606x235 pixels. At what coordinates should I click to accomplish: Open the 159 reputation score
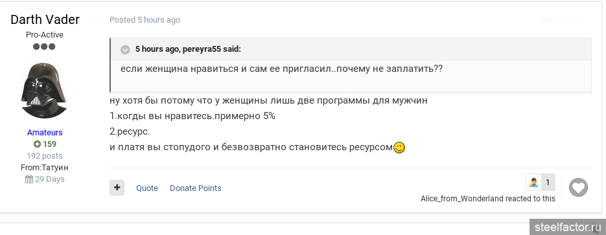point(49,144)
